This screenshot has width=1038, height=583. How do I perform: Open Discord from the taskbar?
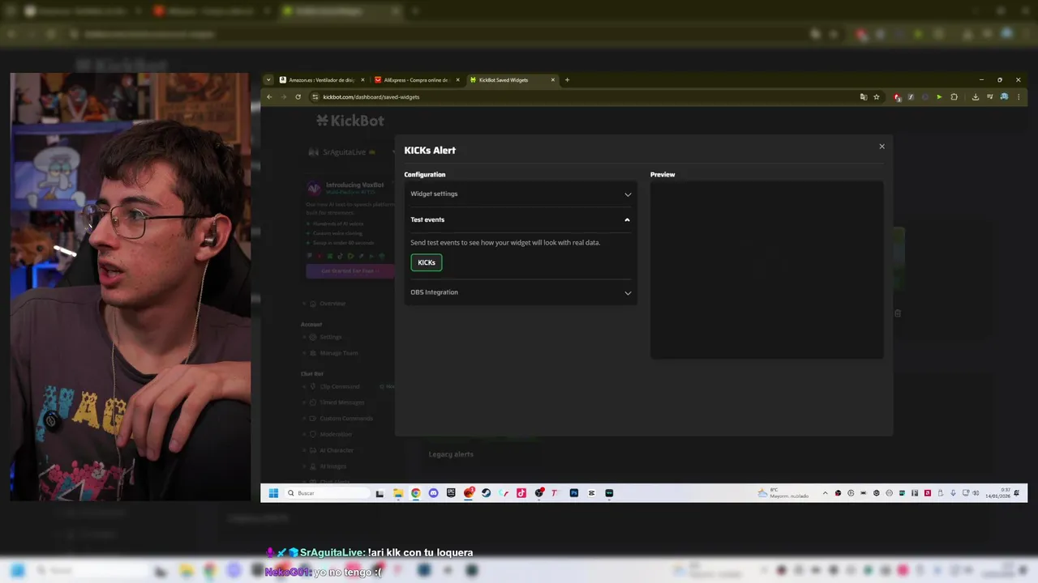[433, 493]
